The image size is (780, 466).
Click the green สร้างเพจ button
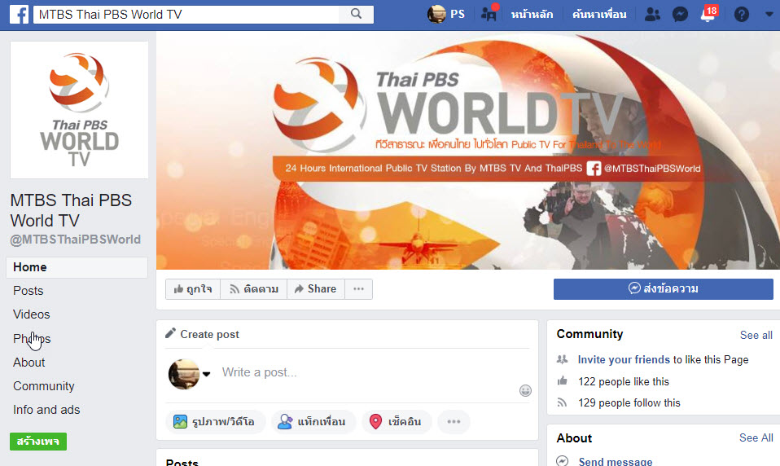pyautogui.click(x=37, y=442)
